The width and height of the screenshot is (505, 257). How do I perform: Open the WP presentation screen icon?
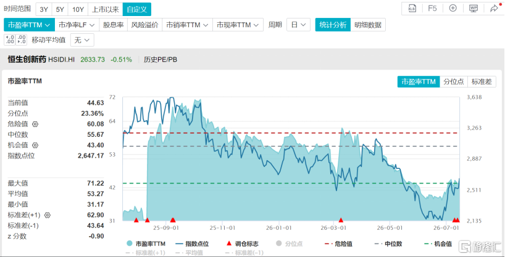(x=473, y=9)
